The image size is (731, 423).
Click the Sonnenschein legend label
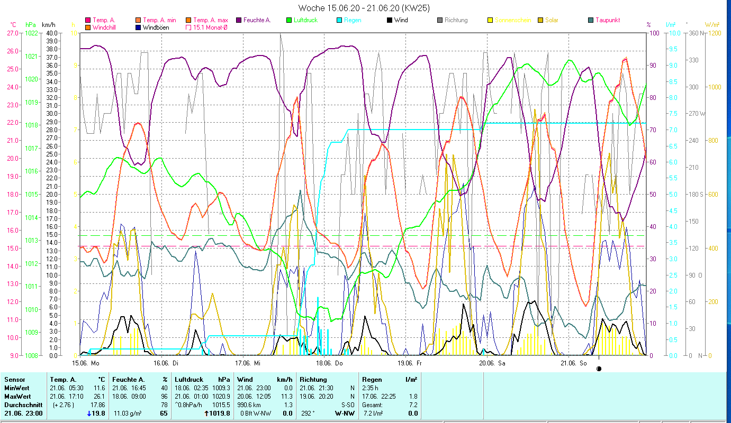pos(513,20)
